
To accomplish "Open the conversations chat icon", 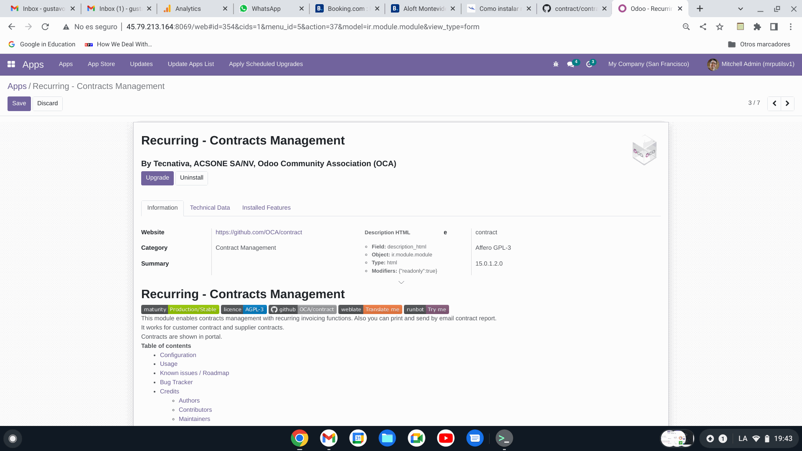I will tap(571, 64).
